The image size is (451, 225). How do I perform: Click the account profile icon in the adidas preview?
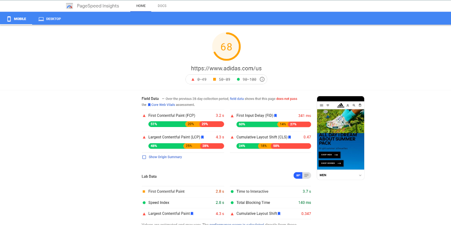pyautogui.click(x=348, y=105)
